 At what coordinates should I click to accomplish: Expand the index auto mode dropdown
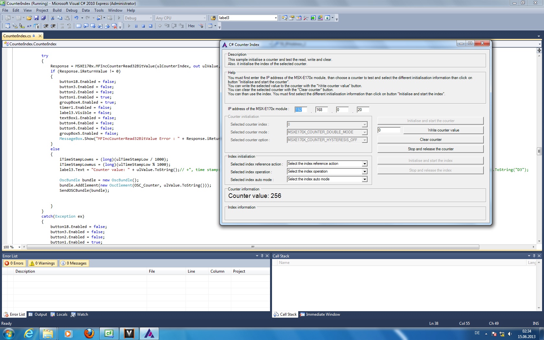(365, 179)
